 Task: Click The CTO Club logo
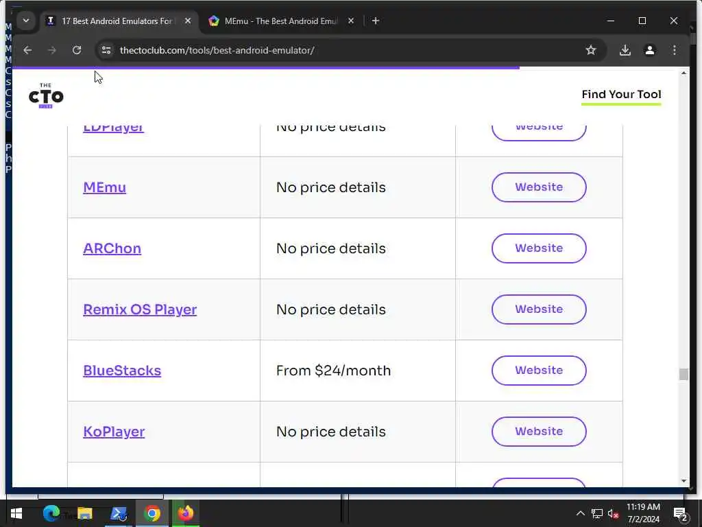point(46,95)
